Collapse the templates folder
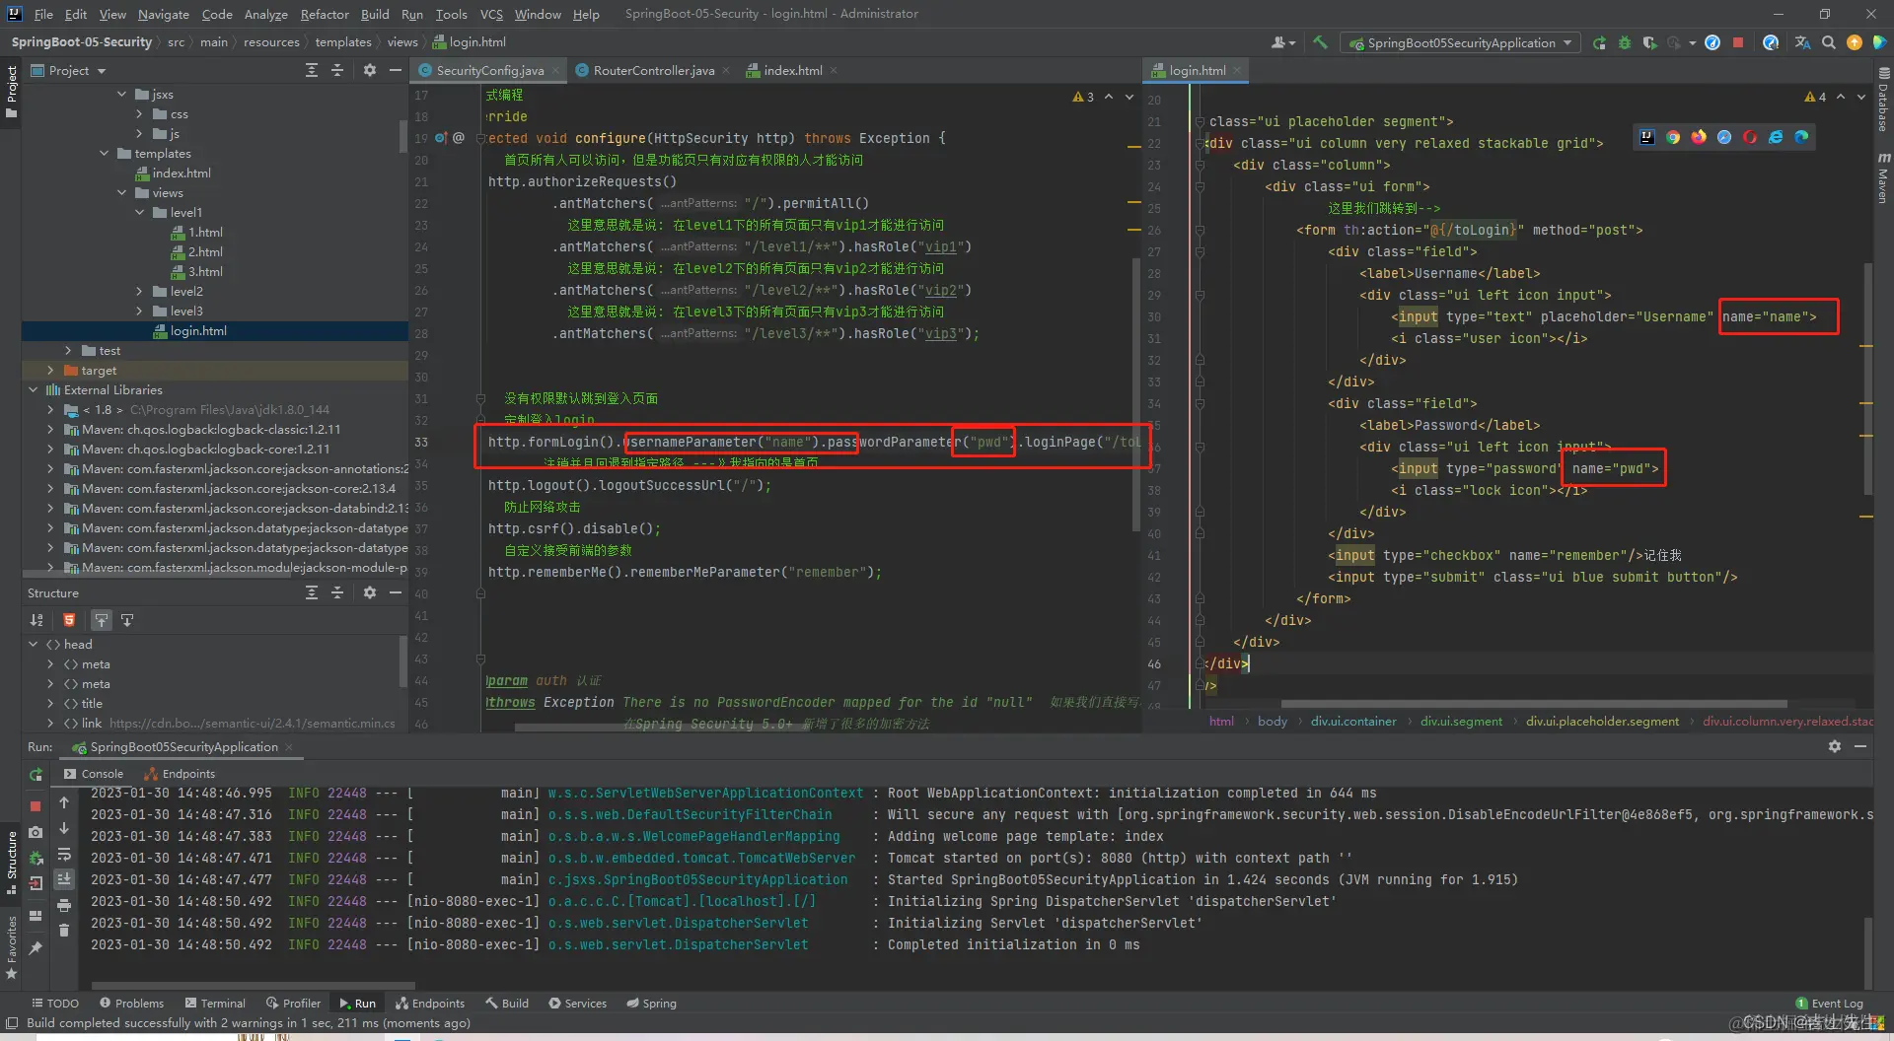The image size is (1894, 1041). click(105, 153)
